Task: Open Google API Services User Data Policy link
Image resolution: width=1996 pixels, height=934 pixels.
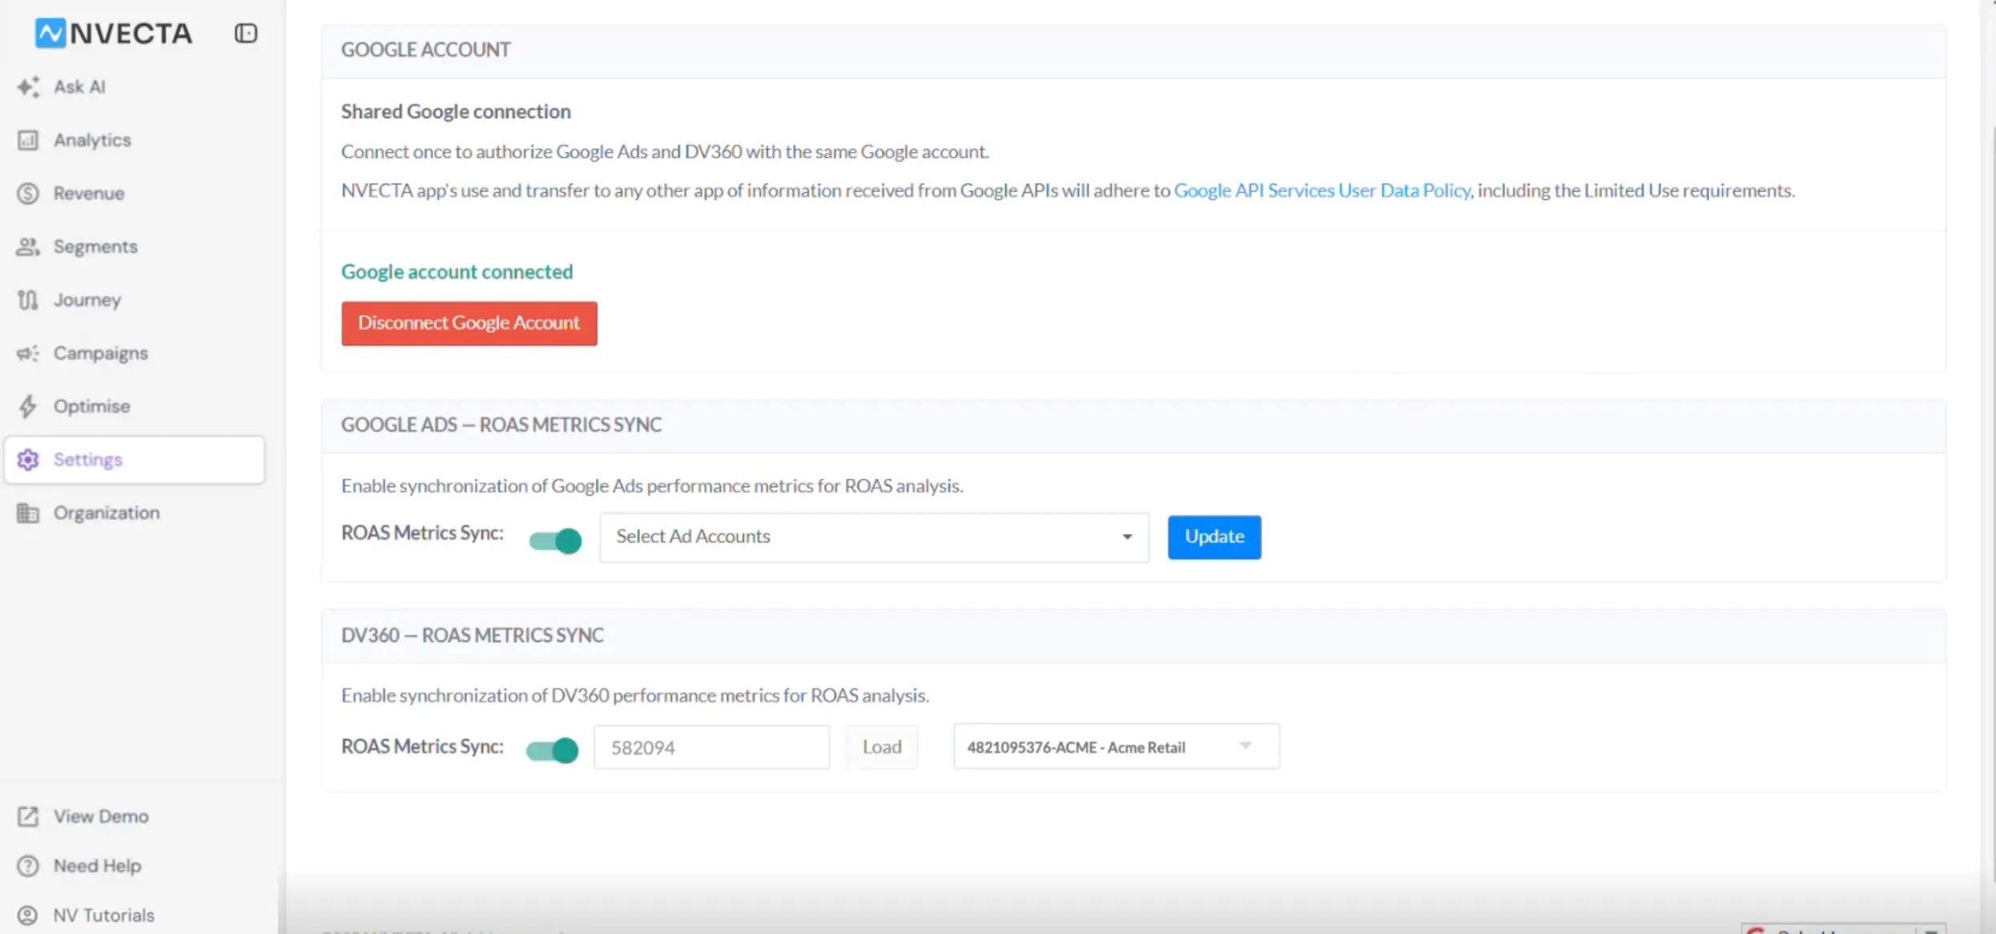Action: click(x=1322, y=191)
